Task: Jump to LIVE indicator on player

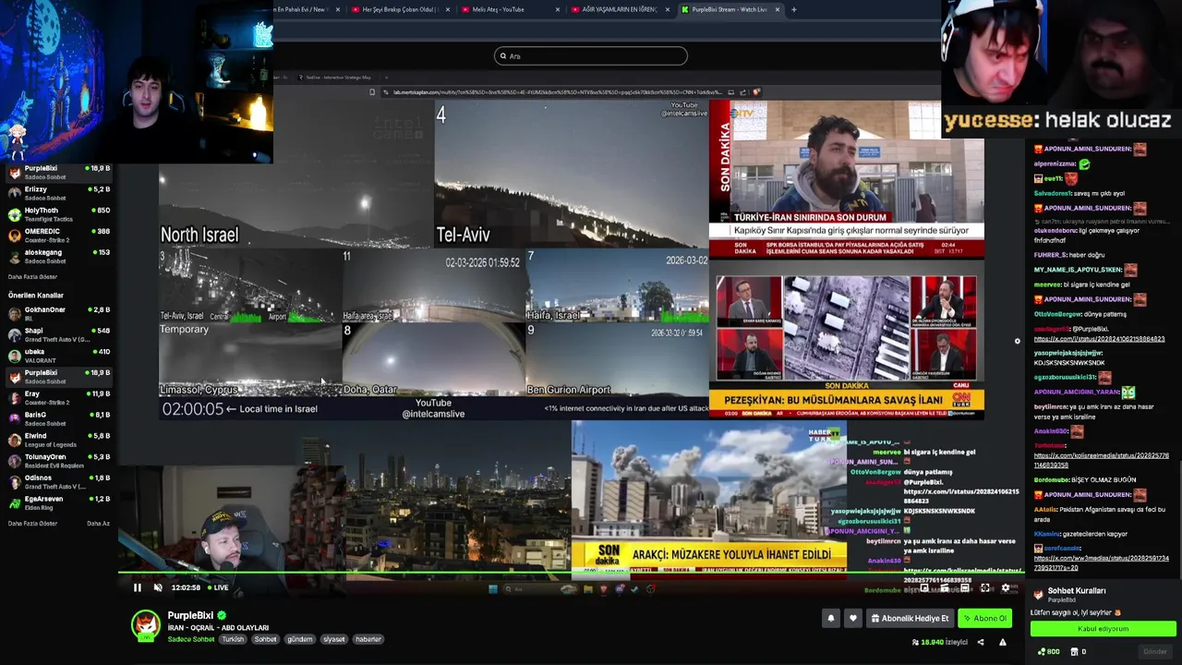Action: [x=218, y=587]
